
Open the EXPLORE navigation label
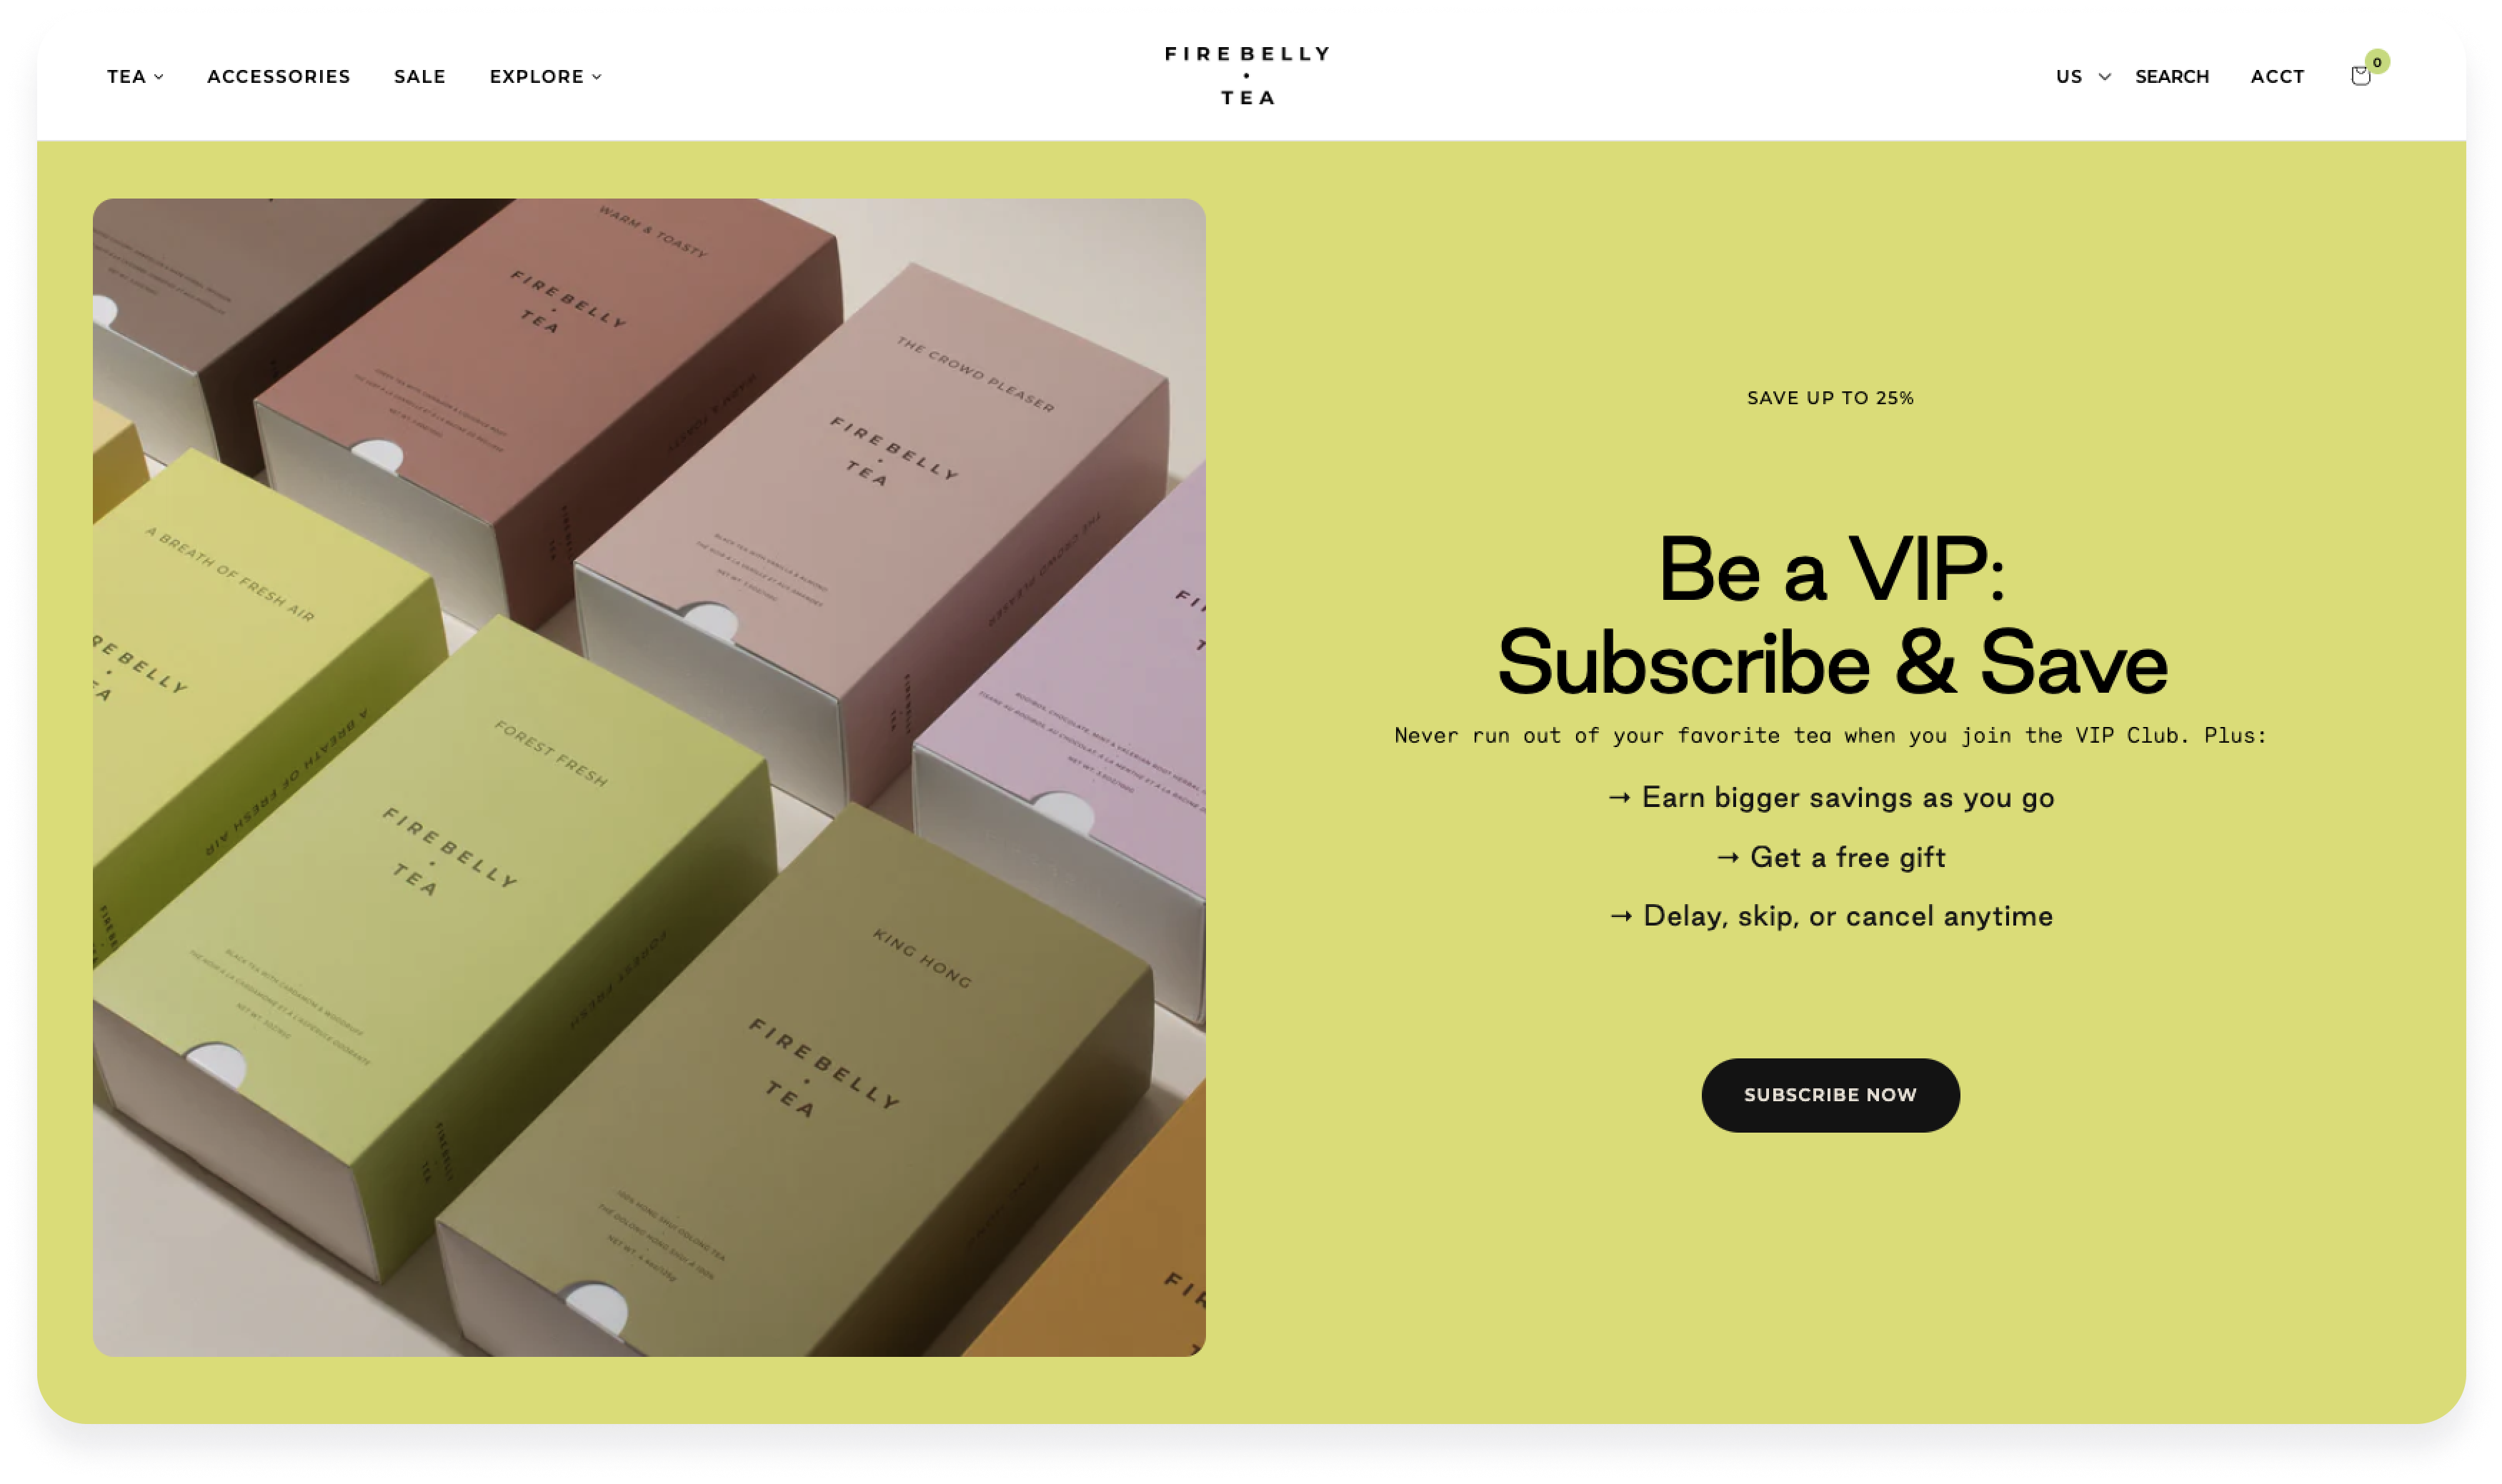click(537, 77)
